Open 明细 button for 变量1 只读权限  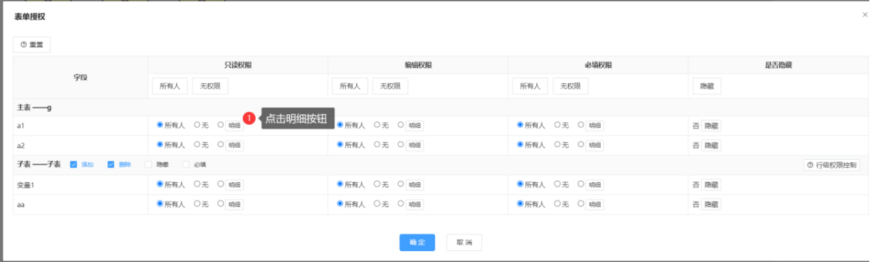pos(235,185)
